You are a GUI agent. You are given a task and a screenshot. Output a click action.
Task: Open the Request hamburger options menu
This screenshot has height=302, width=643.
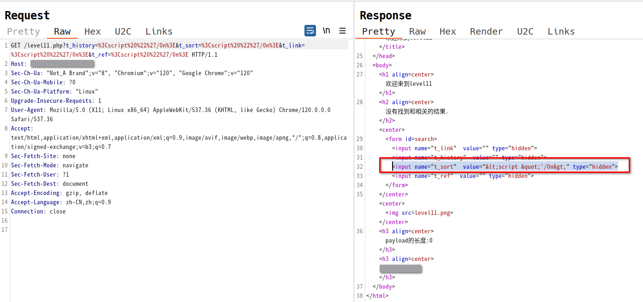click(342, 31)
